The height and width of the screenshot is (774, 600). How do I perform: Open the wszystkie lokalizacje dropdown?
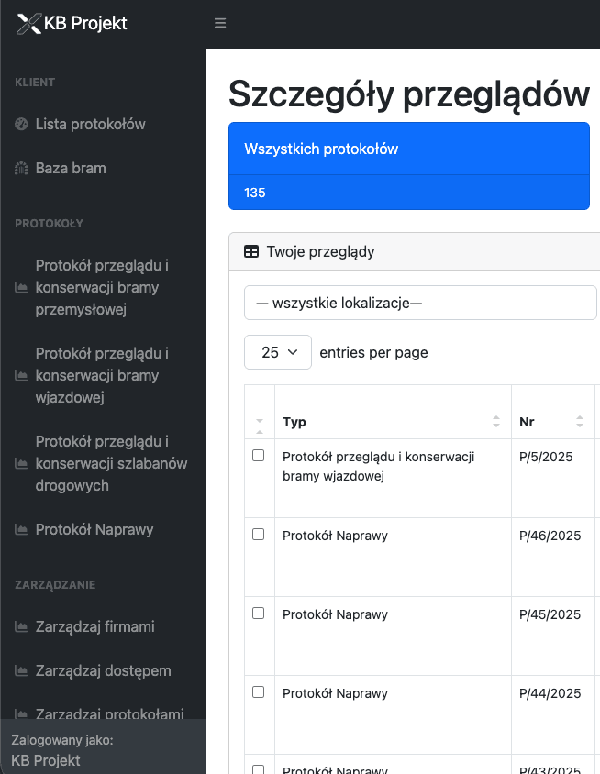[x=420, y=303]
